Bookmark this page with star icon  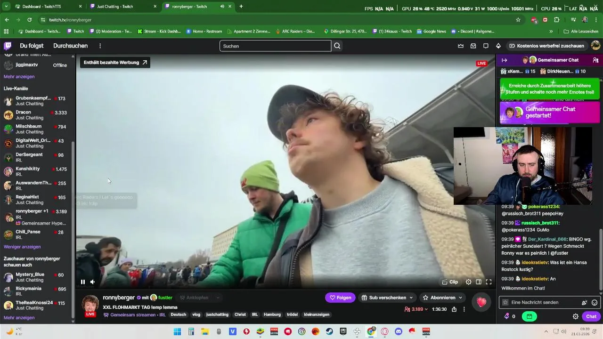[x=518, y=20]
